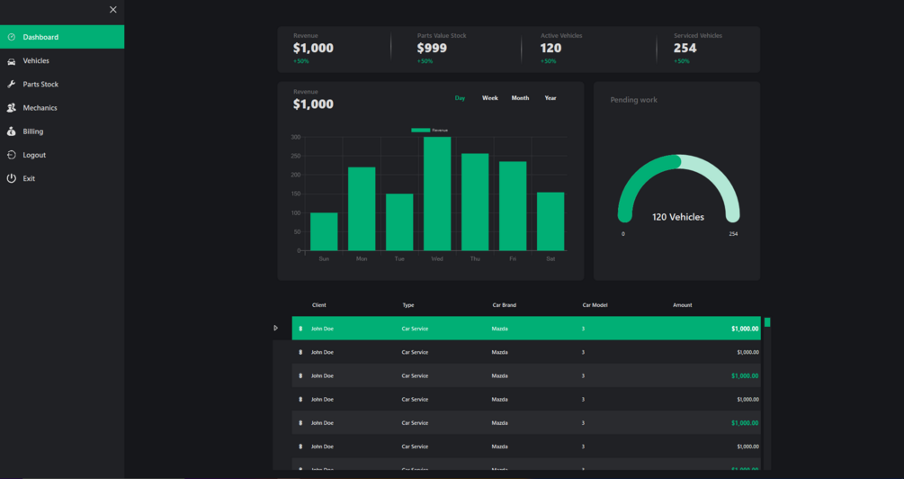Select the Wed bar in revenue chart

[x=437, y=194]
